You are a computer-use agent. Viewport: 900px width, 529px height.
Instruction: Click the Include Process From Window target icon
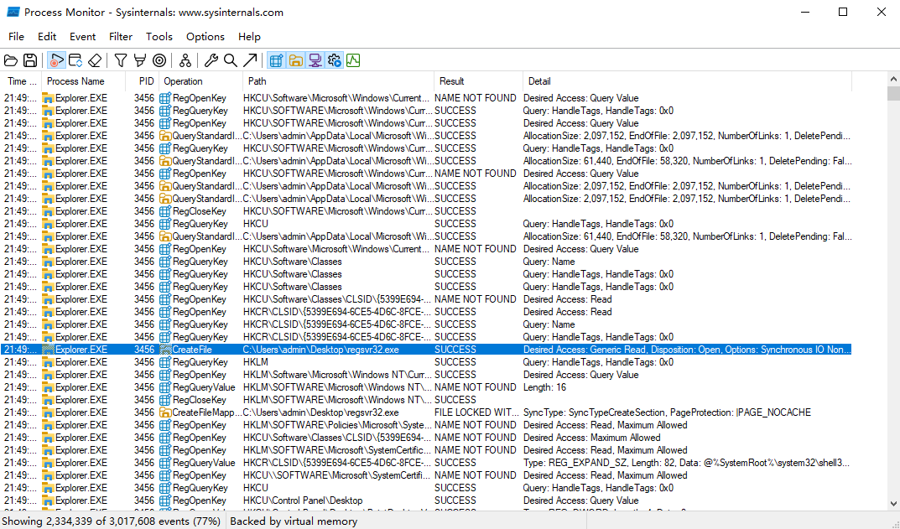pos(159,60)
